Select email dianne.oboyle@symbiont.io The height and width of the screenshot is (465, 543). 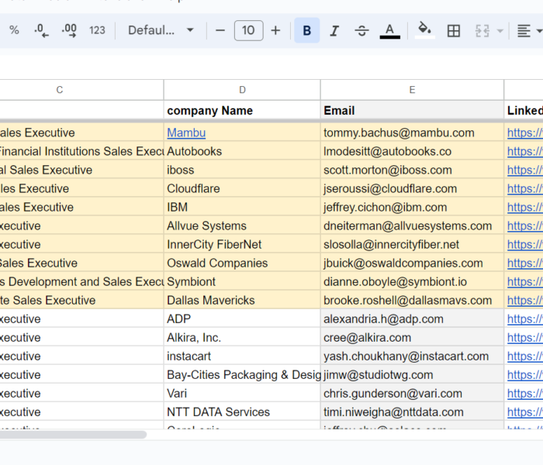pyautogui.click(x=412, y=282)
